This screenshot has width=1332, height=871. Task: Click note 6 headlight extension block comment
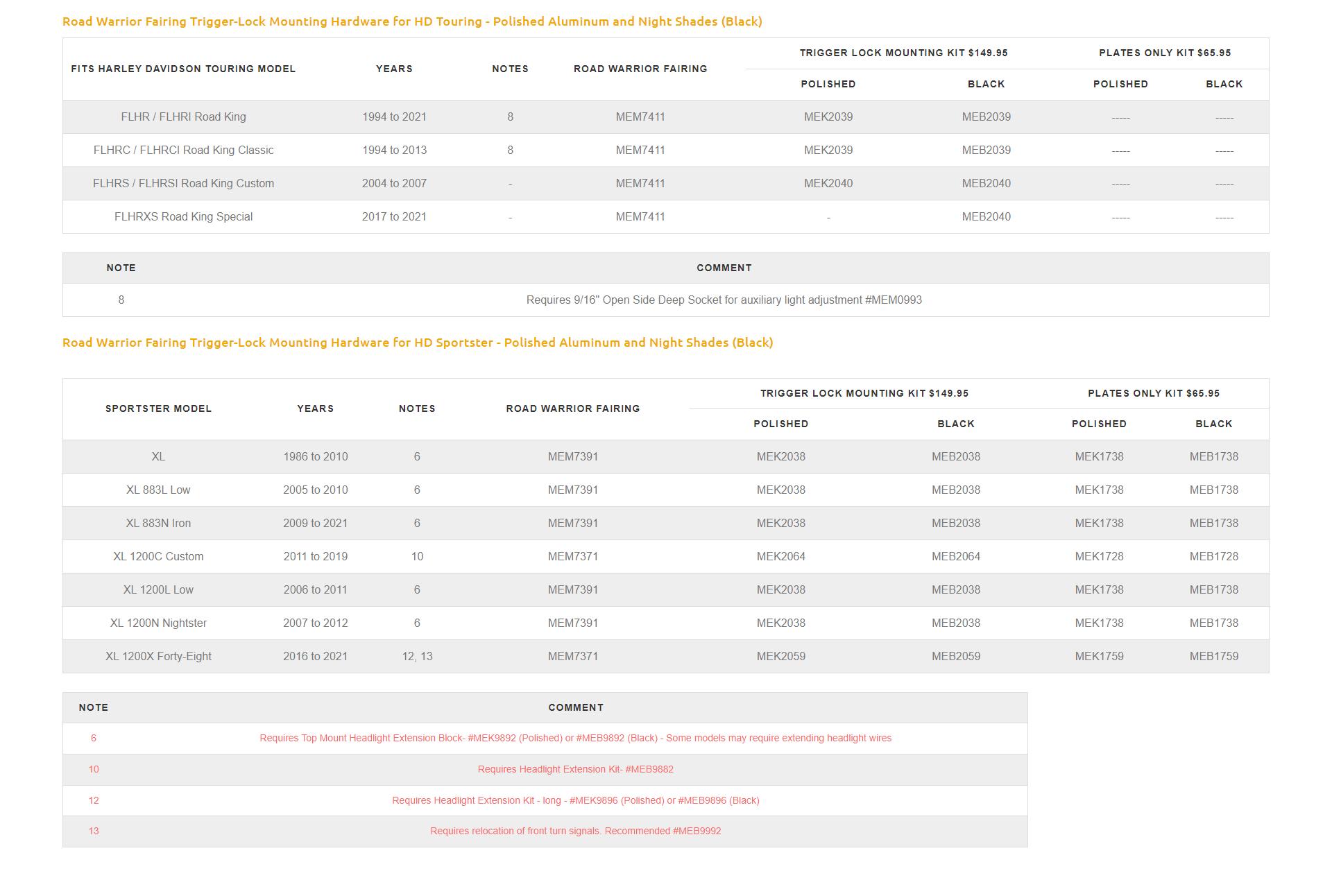575,739
